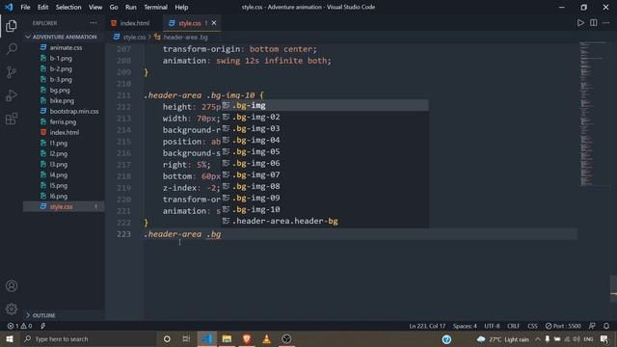The height and width of the screenshot is (347, 617).
Task: Click the minimap code overview
Action: pos(594,114)
